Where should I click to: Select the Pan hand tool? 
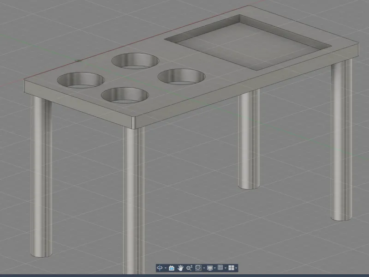tap(180, 268)
